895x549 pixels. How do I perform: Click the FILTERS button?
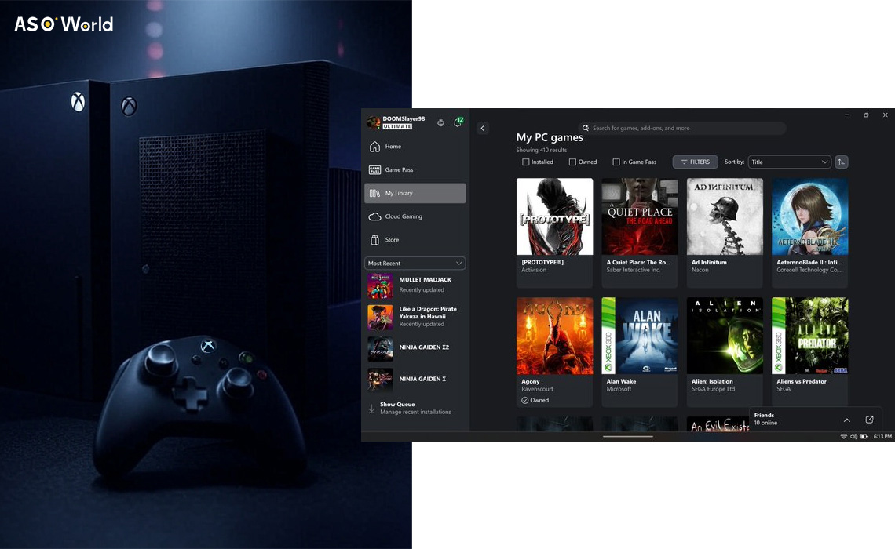(x=696, y=162)
